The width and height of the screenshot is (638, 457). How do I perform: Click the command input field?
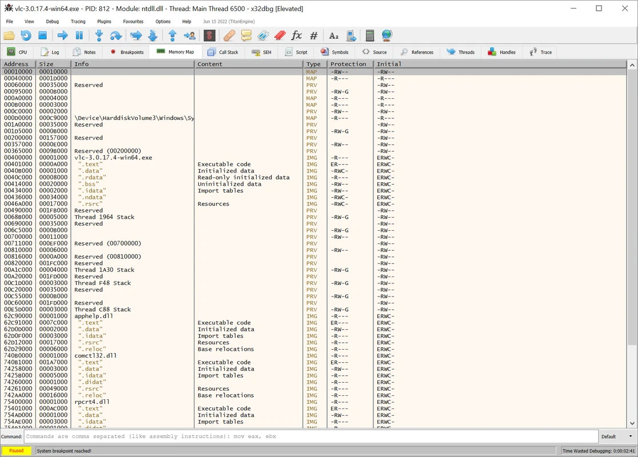311,436
